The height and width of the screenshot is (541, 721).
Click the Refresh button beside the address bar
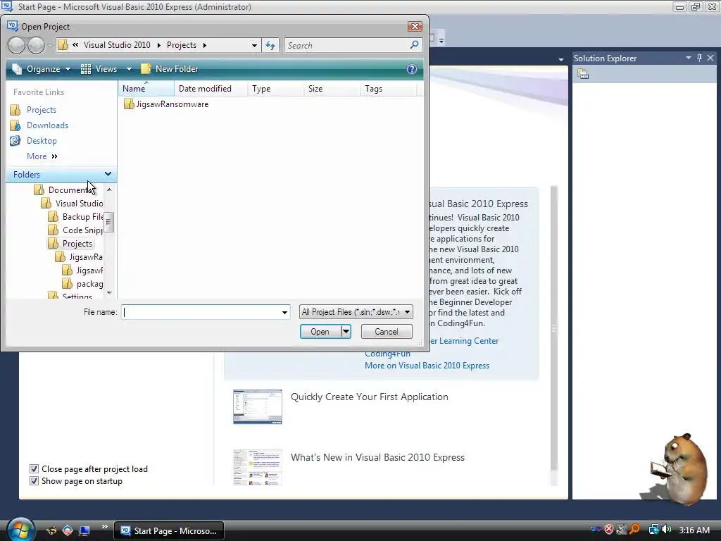[x=270, y=45]
